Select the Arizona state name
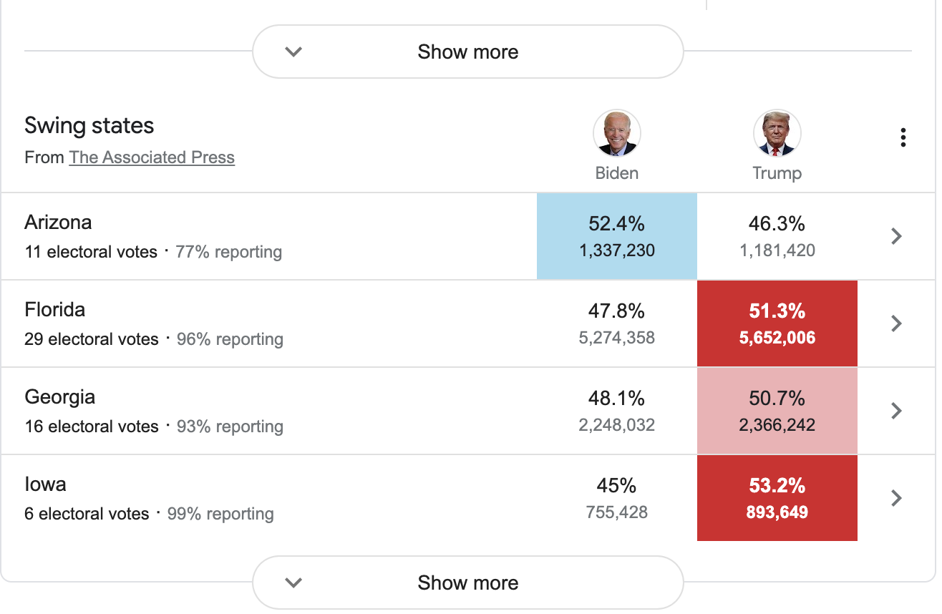 pos(58,222)
